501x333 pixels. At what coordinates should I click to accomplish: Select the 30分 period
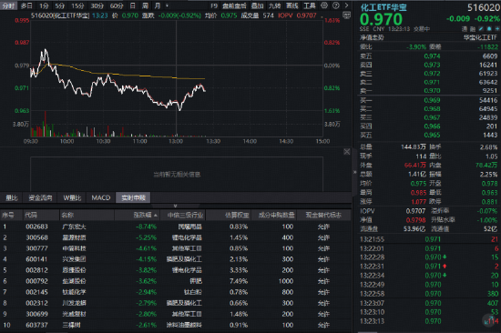[97, 5]
